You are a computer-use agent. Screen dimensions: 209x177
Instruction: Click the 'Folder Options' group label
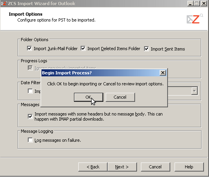click(x=34, y=40)
